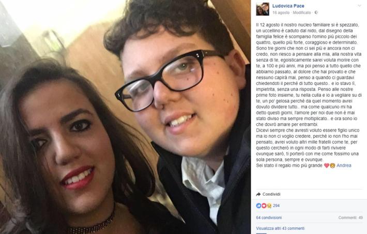367x234 pixels.
Task: Click the Condividi share button
Action: click(x=268, y=194)
